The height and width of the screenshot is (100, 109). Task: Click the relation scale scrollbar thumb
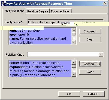(x=74, y=66)
